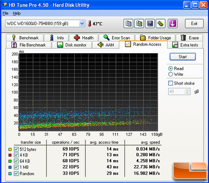Image resolution: width=209 pixels, height=183 pixels.
Task: Click the 71 IOPS value
Action: click(x=71, y=155)
